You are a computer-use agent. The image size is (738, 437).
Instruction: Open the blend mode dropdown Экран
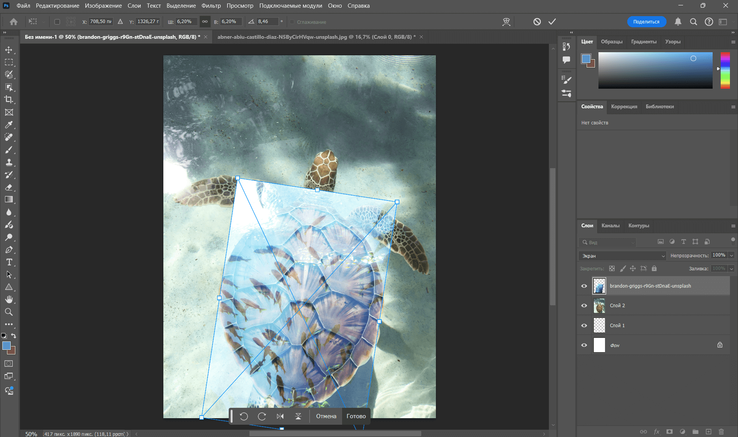[622, 256]
